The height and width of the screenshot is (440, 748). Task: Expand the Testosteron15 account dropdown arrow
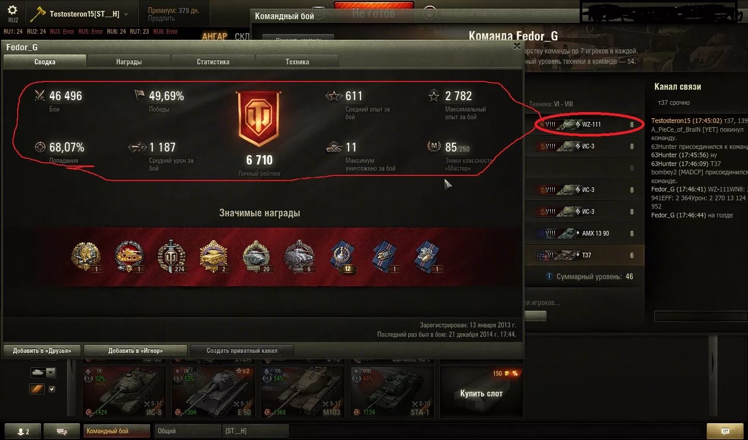point(126,14)
